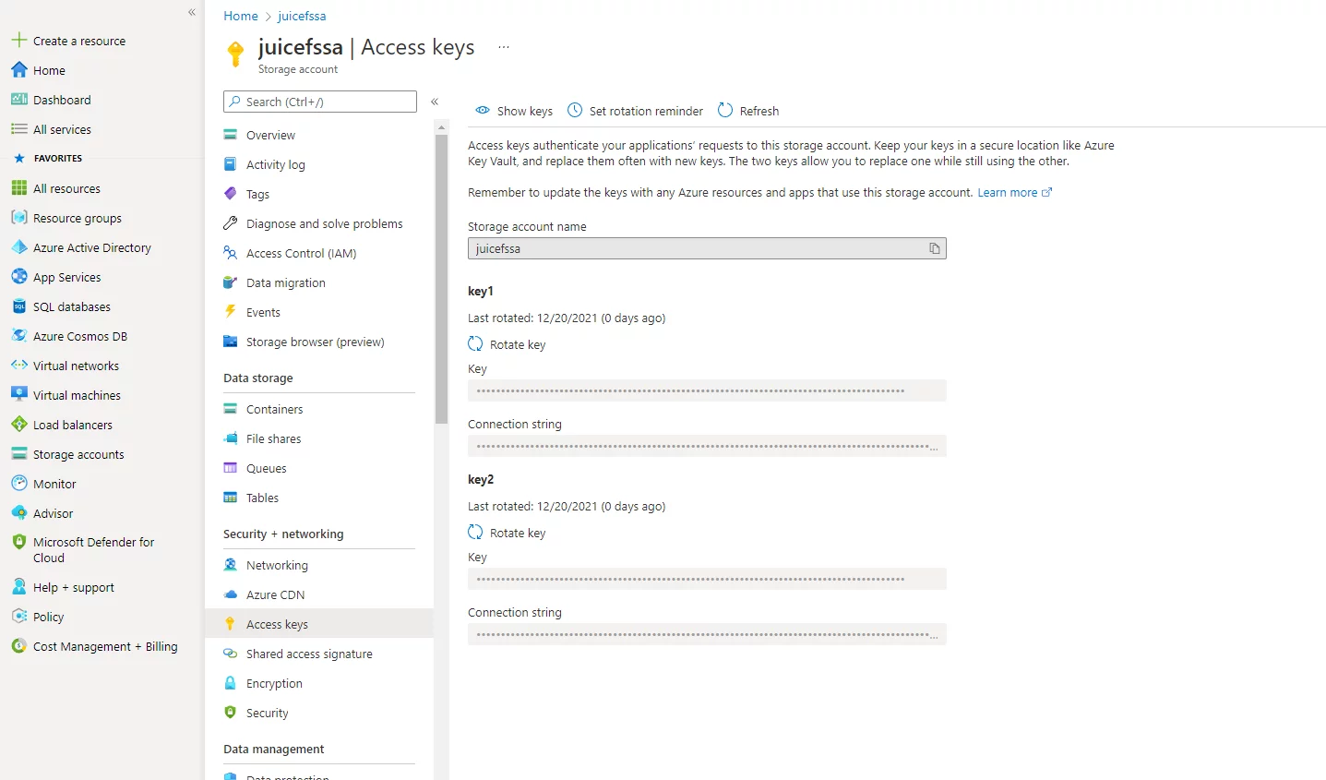
Task: Open Microsoft Defender for Cloud icon
Action: (x=18, y=543)
